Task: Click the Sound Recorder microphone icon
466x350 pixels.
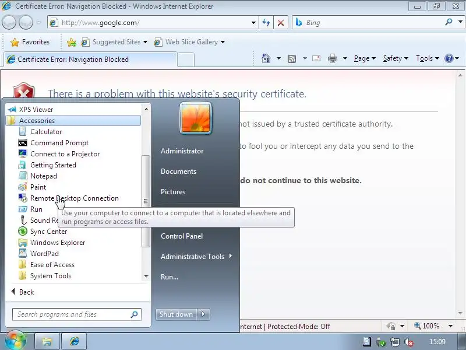Action: click(x=23, y=220)
